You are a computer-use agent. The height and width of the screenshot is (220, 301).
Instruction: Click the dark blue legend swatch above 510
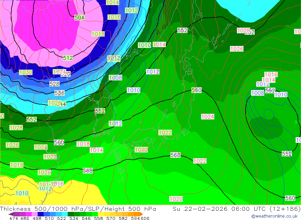(x=41, y=214)
